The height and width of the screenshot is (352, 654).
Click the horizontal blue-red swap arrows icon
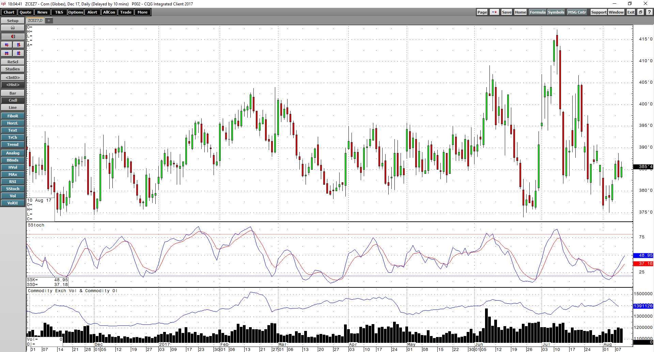point(6,45)
